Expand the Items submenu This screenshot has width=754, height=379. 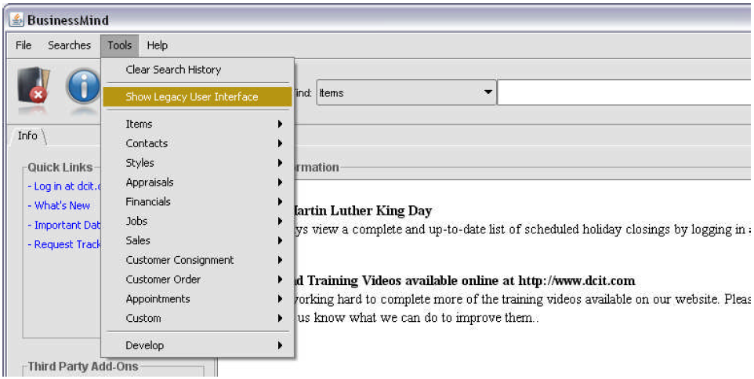click(198, 124)
